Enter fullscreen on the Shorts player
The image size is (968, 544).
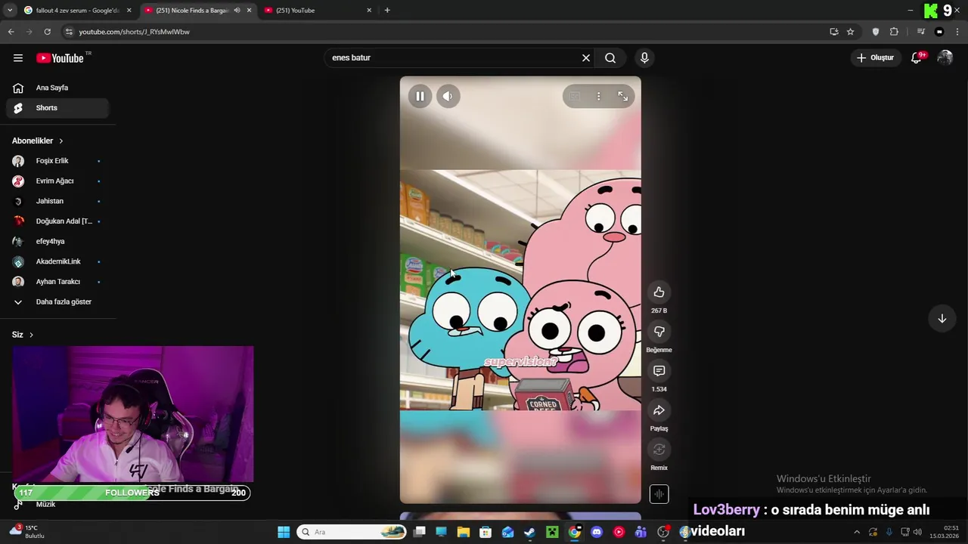[622, 96]
